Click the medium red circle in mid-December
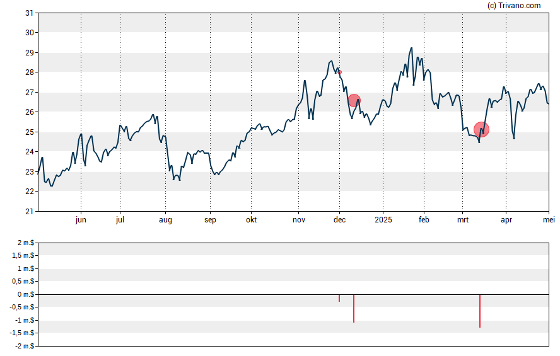Viewport: 560px width, 356px height. point(354,100)
